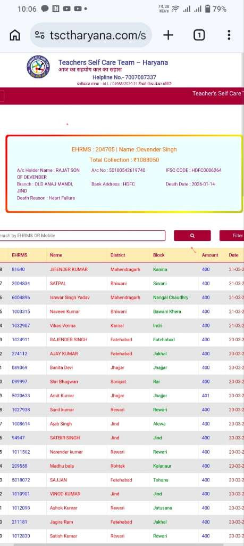Click the name Ajab Singh
The width and height of the screenshot is (244, 546).
61,424
